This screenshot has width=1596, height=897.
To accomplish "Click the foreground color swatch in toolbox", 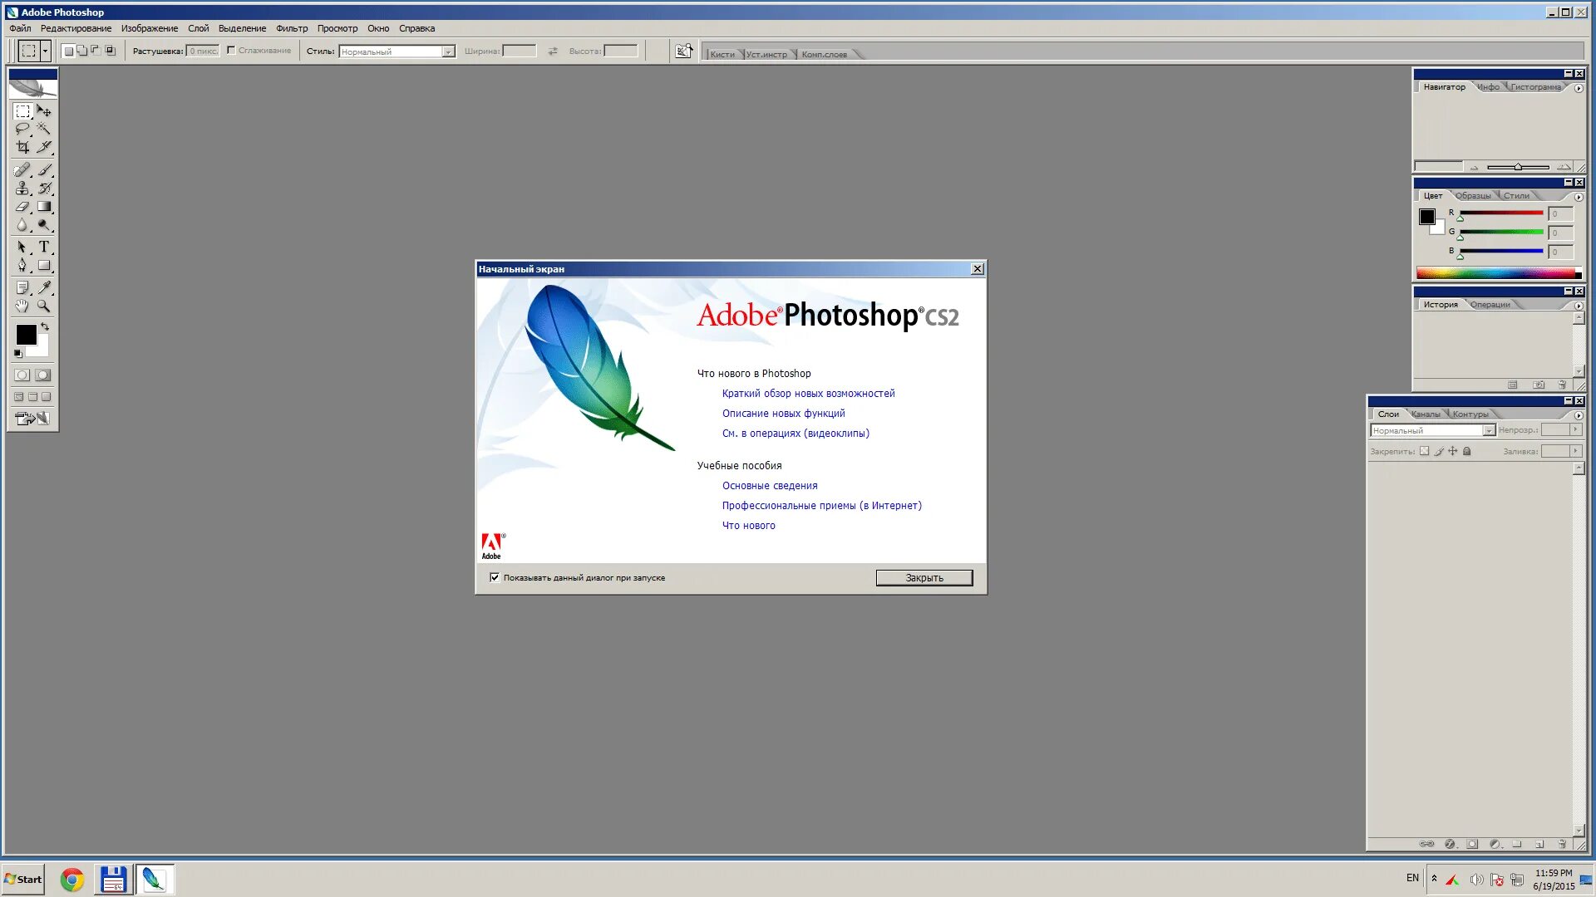I will [x=26, y=334].
